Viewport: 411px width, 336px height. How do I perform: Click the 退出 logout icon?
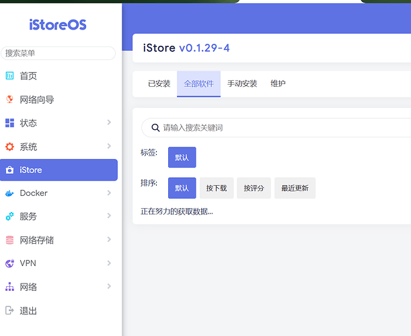(9, 310)
